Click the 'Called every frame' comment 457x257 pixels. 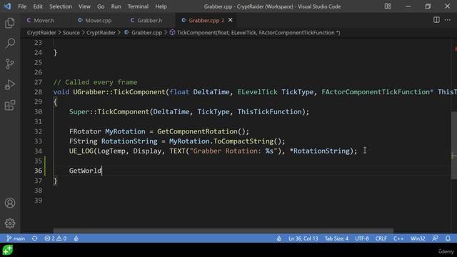click(x=95, y=82)
